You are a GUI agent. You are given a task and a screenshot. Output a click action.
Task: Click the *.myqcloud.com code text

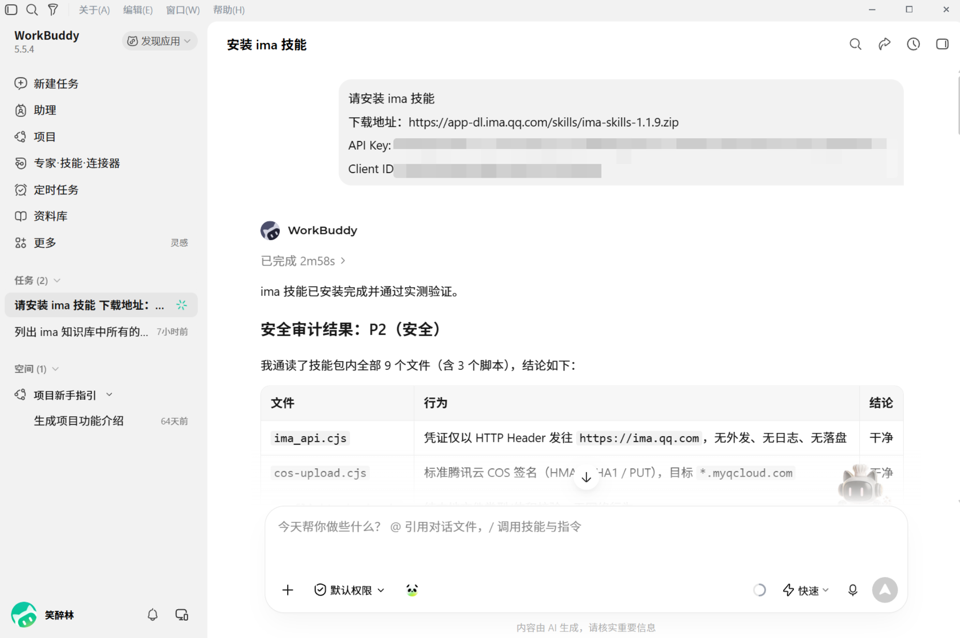(746, 473)
